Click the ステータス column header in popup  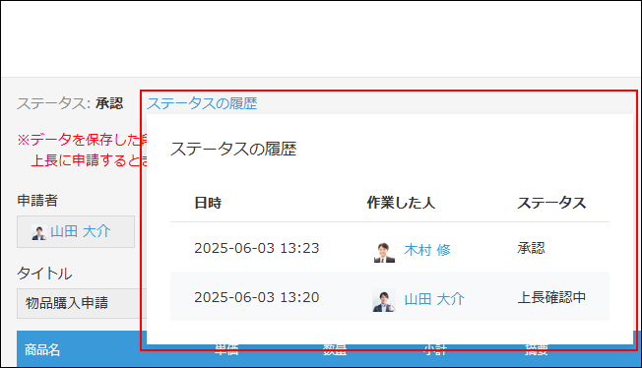pos(551,203)
